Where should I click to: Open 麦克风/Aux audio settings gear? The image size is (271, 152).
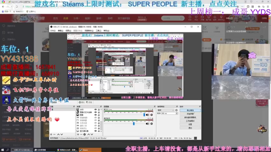pos(151,115)
